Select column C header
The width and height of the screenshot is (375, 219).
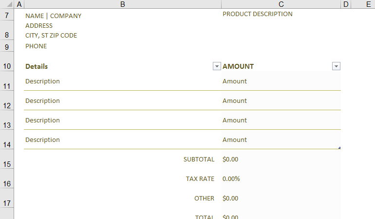tap(281, 4)
